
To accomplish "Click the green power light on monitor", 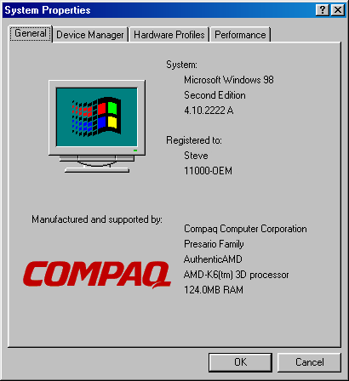I will click(x=135, y=151).
